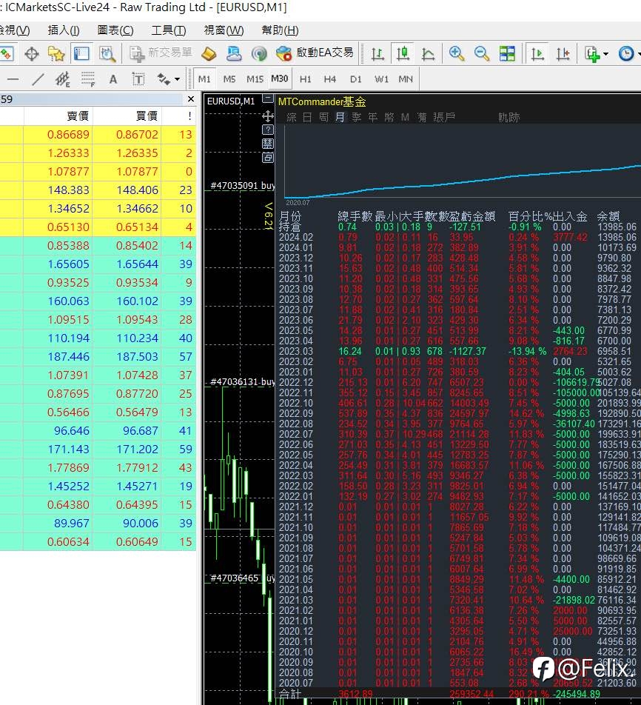Switch to H4 timeframe
This screenshot has width=641, height=705.
330,79
